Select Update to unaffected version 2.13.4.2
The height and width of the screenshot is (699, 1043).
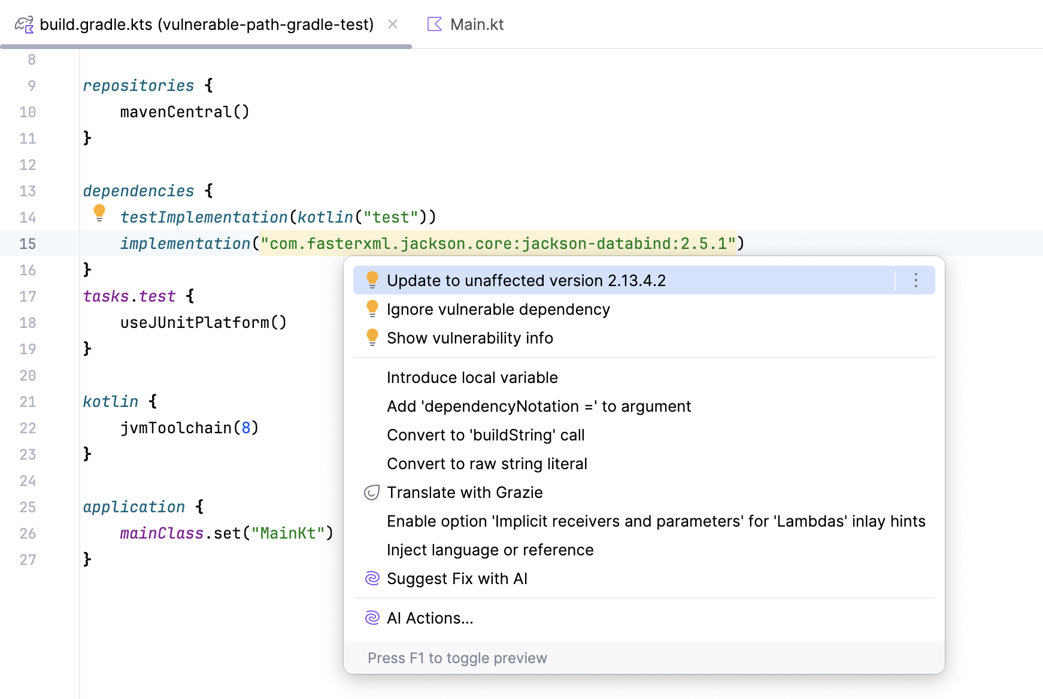click(x=526, y=281)
